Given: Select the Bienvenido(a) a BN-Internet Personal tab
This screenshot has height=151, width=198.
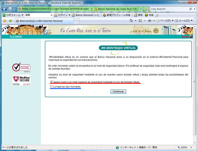Looking at the screenshot, I should coord(44,21).
